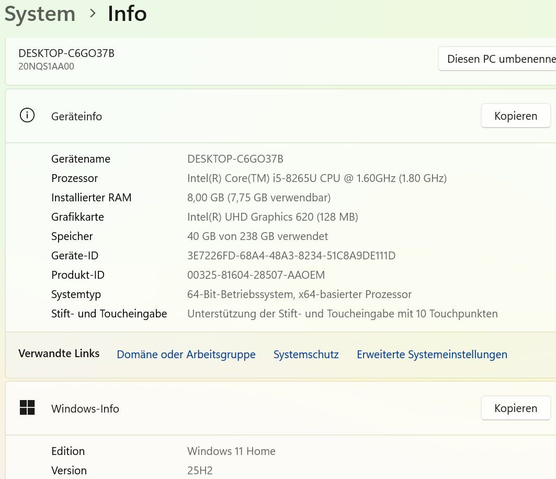Open Erweiterte Systemeinstellungen link
This screenshot has height=479, width=556.
click(x=432, y=354)
